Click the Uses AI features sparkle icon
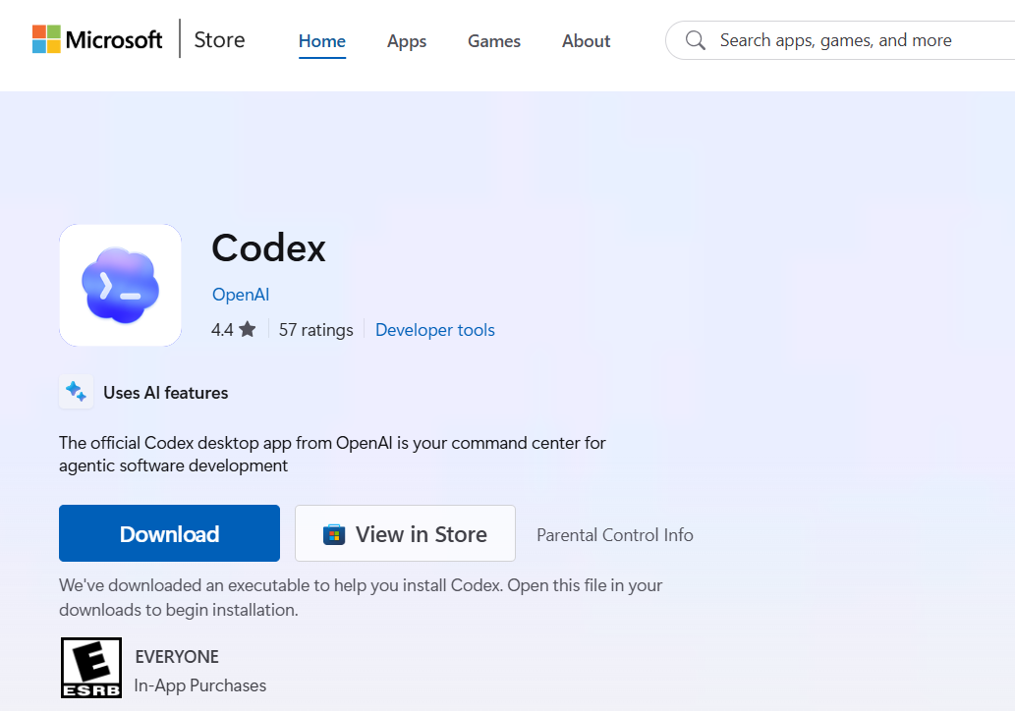The width and height of the screenshot is (1015, 711). pos(77,392)
